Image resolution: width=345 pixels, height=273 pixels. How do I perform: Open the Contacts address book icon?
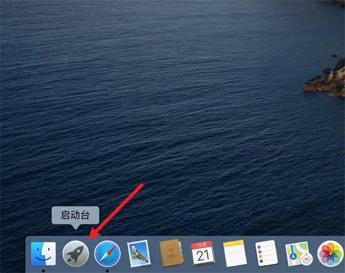171,253
